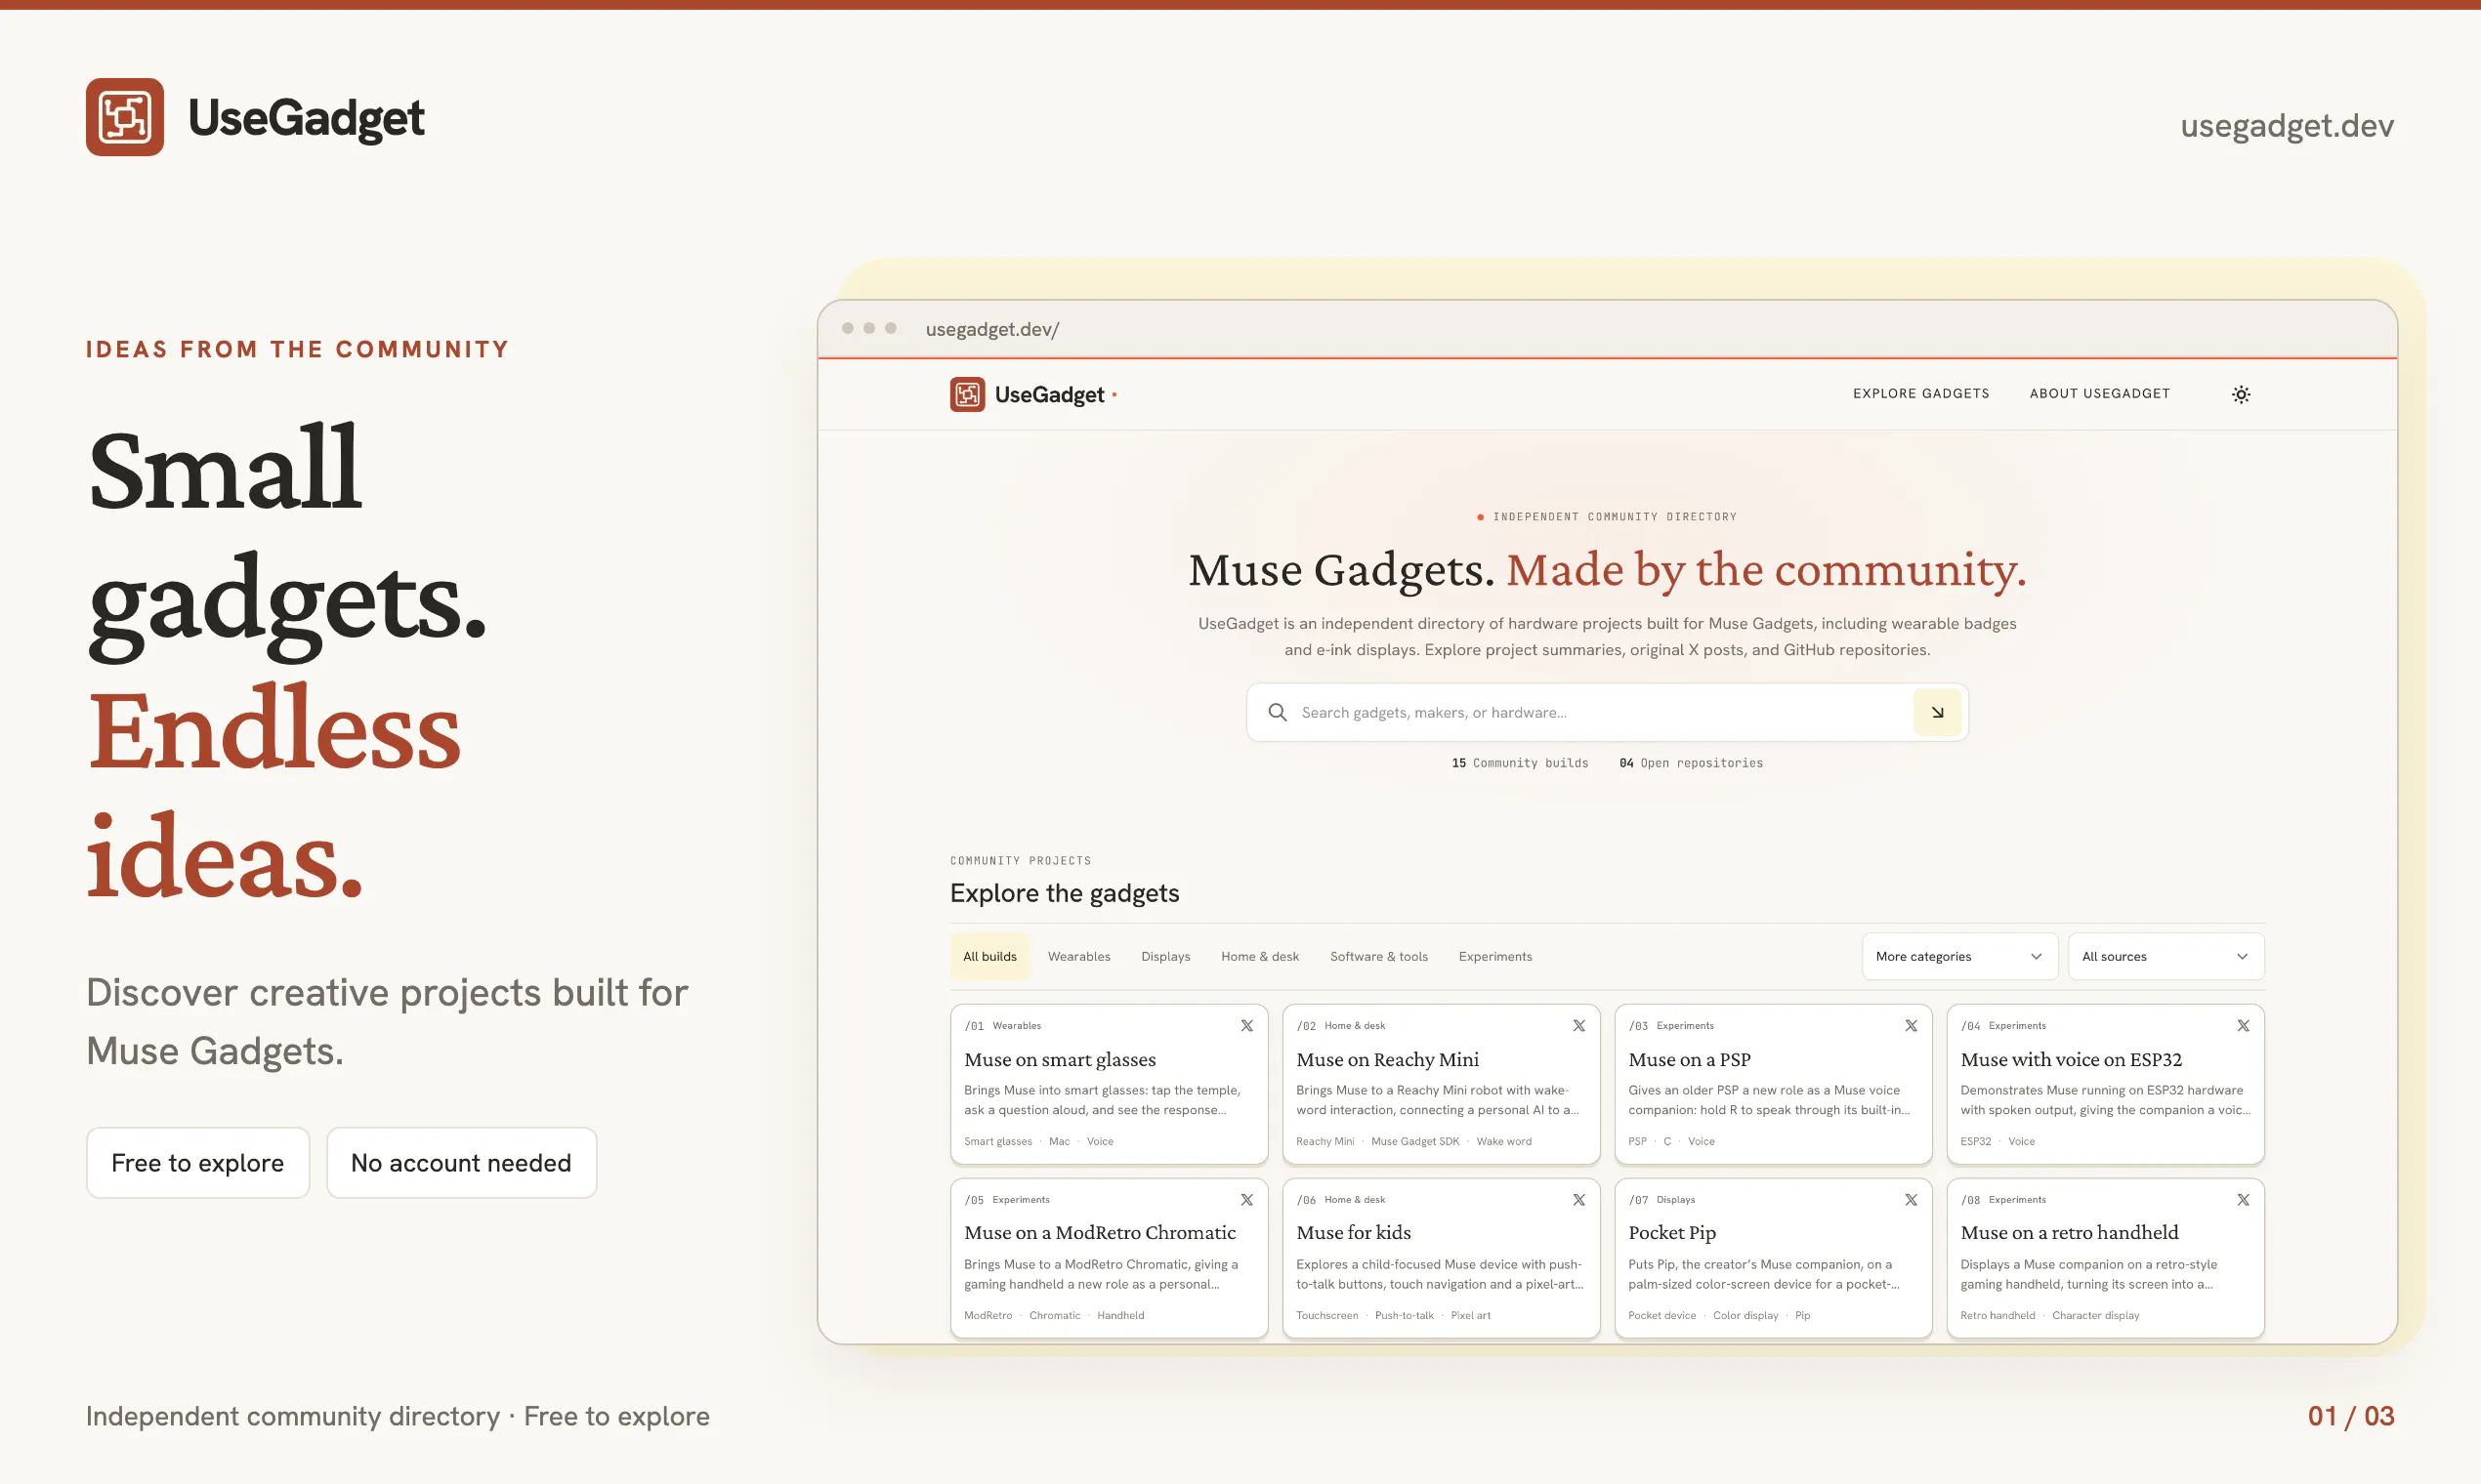Submit search with the yellow arrow button
Image resolution: width=2481 pixels, height=1484 pixels.
[x=1937, y=712]
